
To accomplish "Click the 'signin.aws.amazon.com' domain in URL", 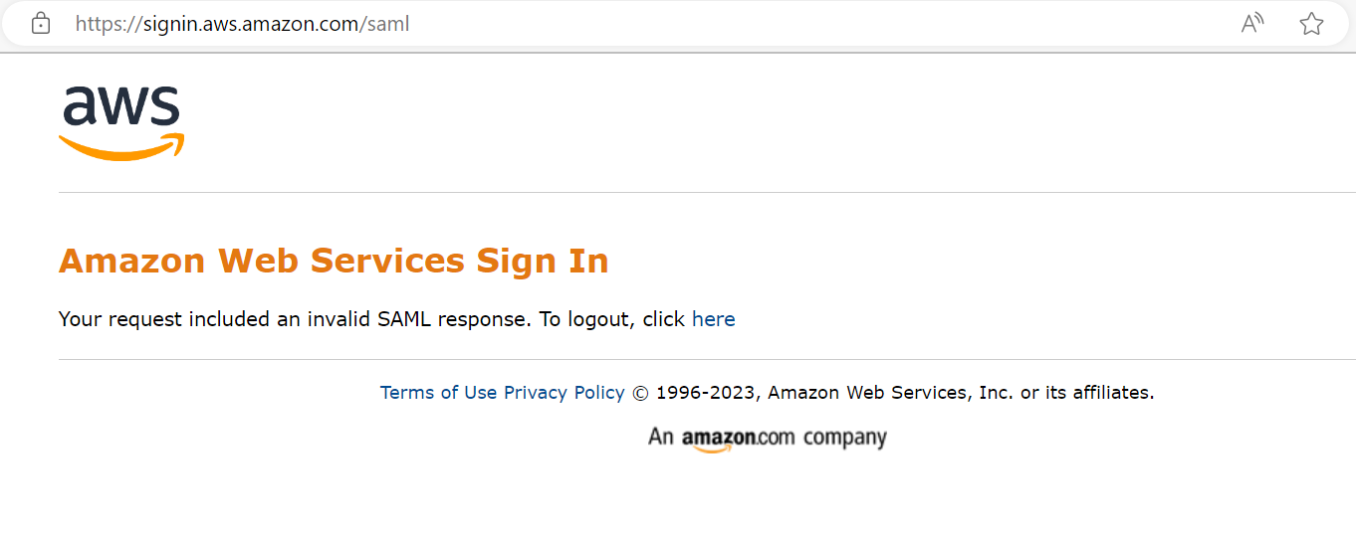I will coord(251,24).
